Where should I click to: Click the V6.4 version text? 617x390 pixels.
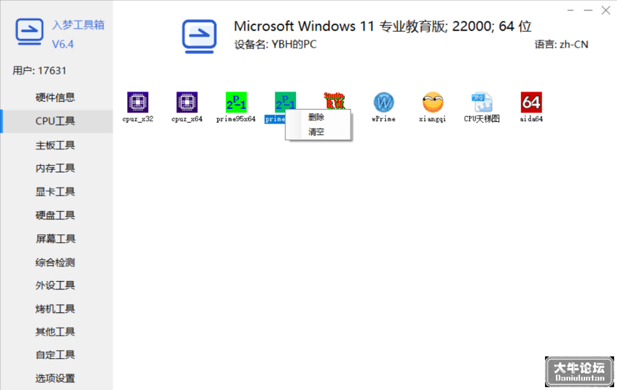click(x=63, y=44)
